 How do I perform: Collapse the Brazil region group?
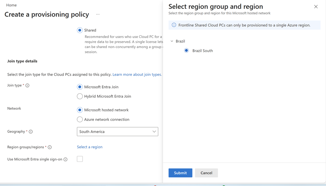[172, 41]
